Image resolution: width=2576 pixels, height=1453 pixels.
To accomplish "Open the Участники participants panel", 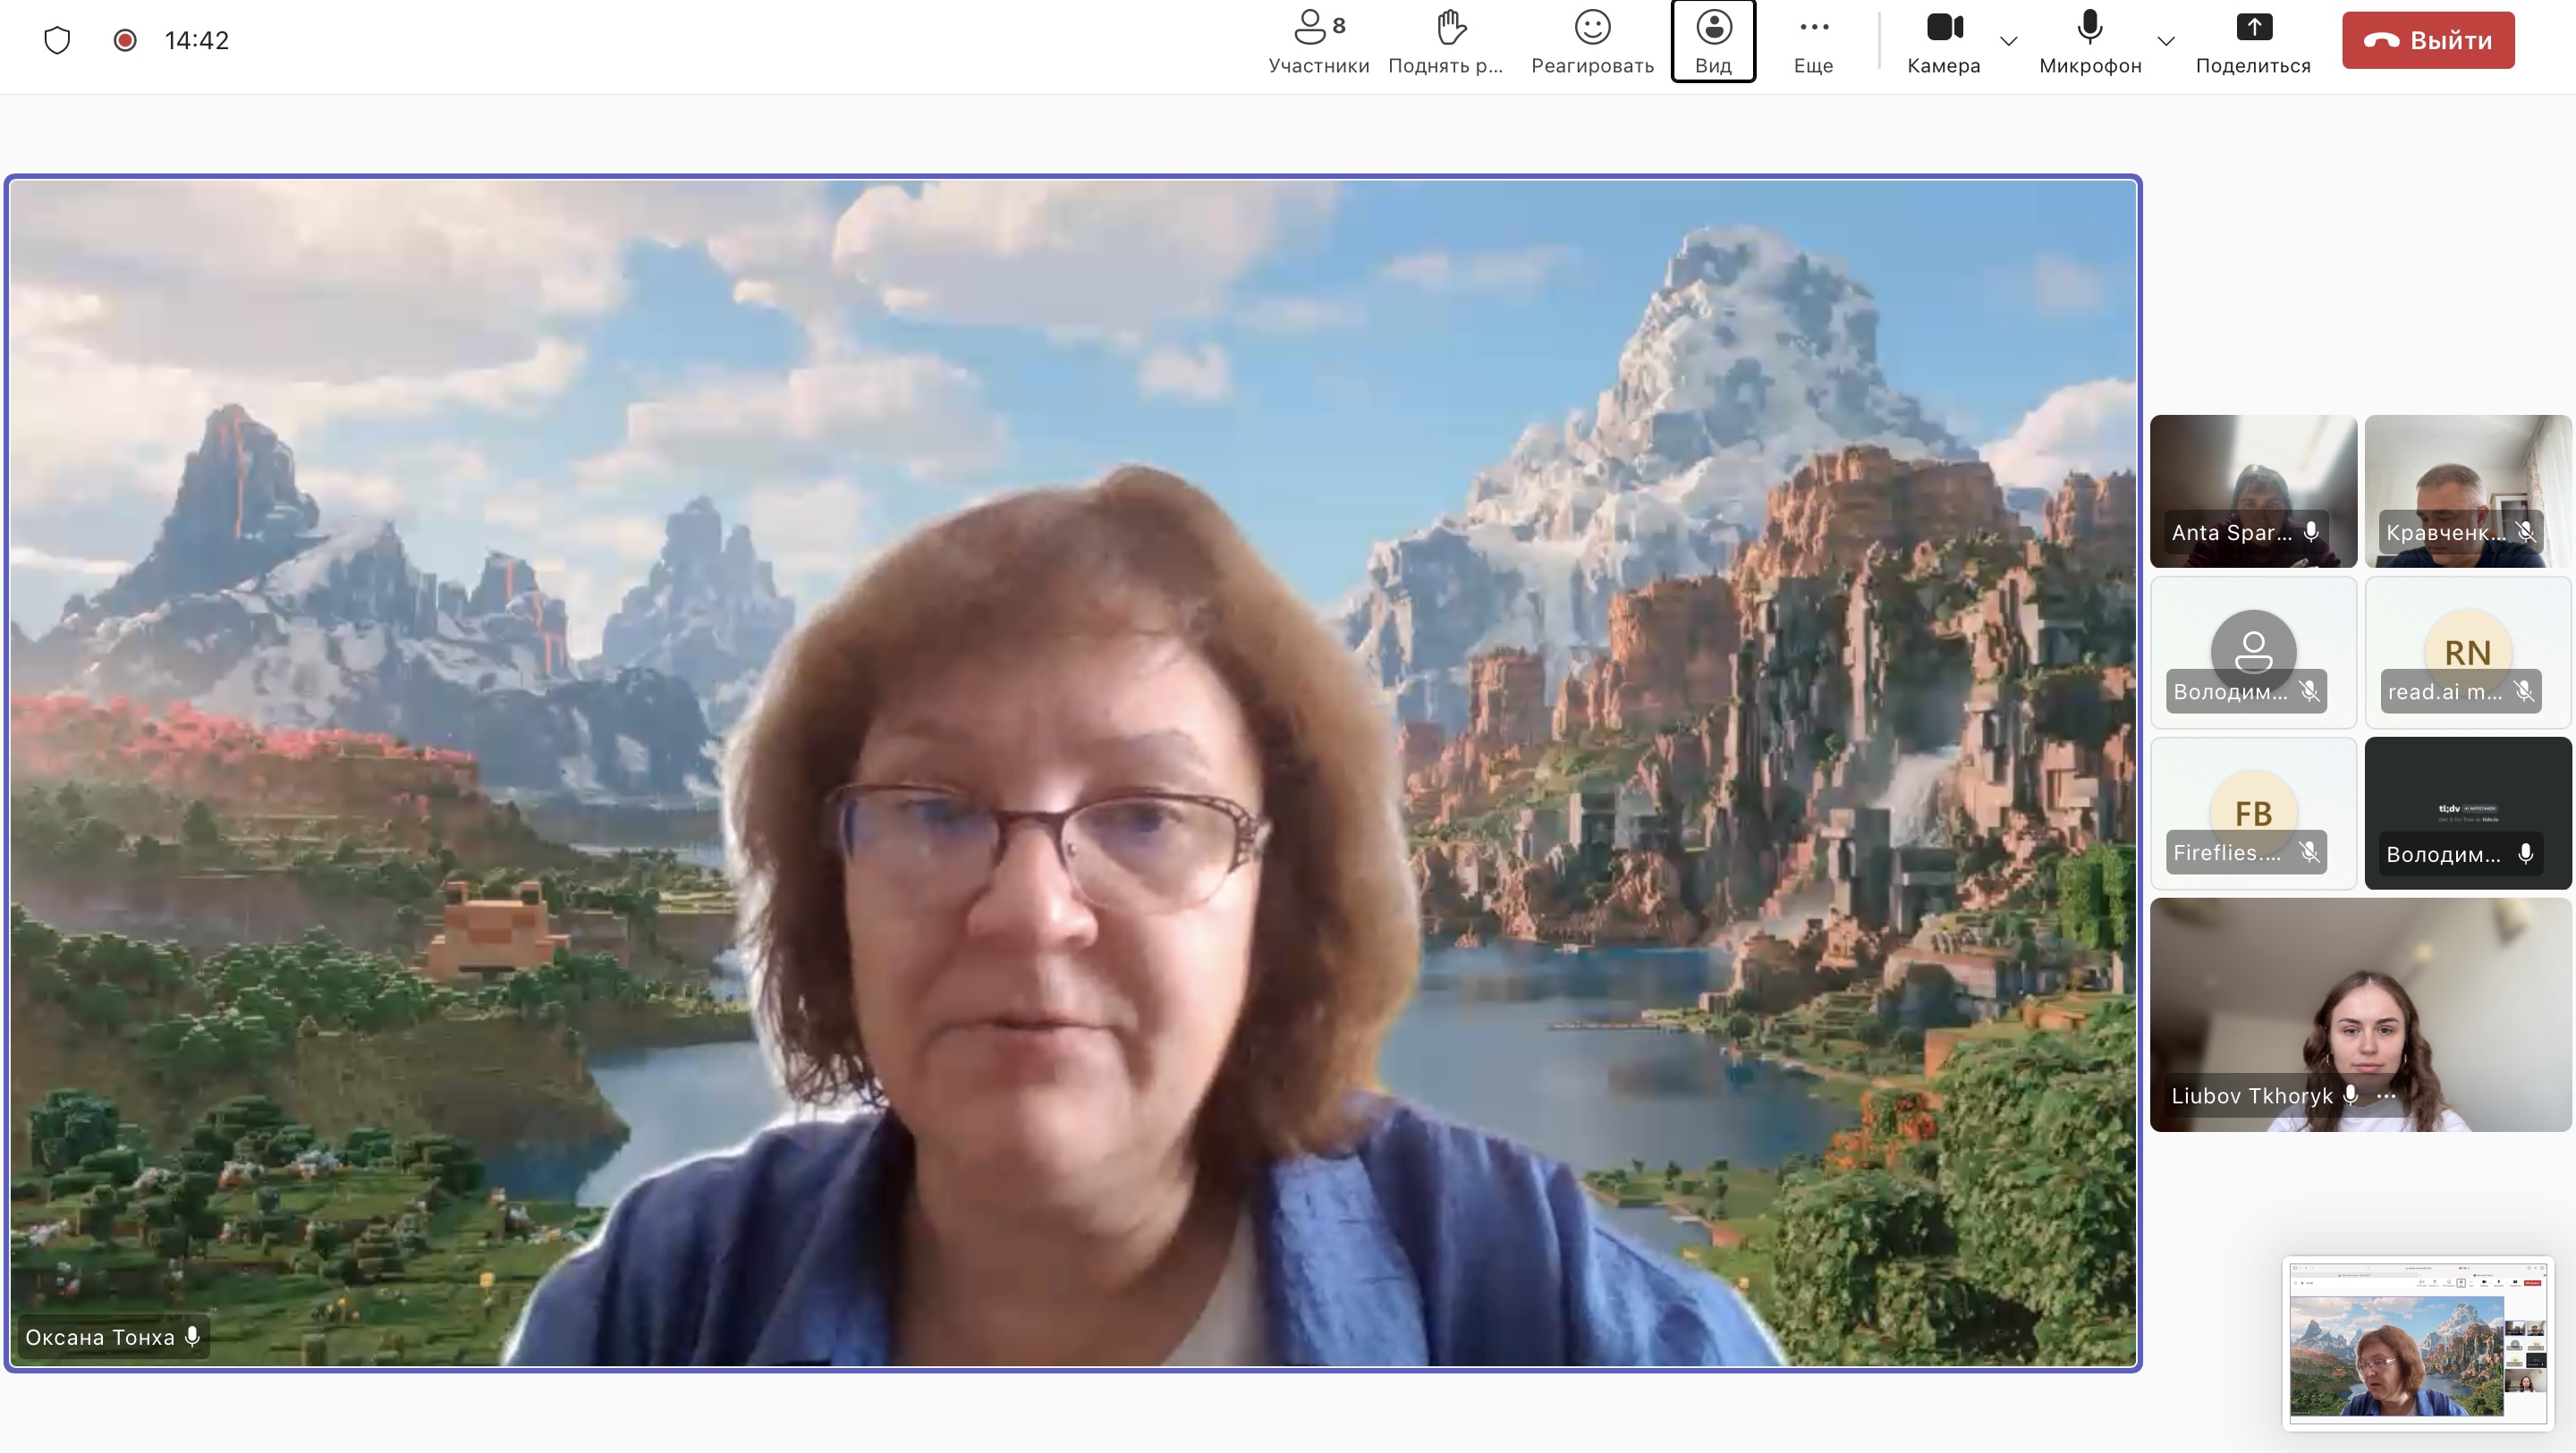I will [x=1318, y=42].
